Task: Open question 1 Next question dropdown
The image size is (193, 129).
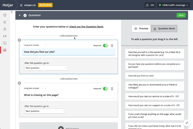Action: tap(46, 68)
